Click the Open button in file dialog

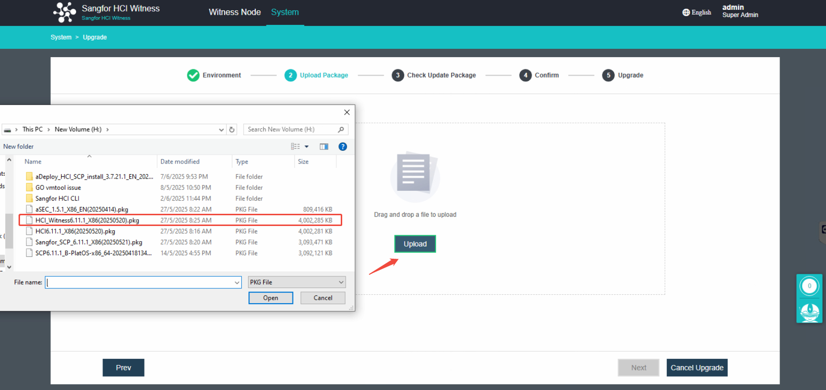click(x=271, y=298)
